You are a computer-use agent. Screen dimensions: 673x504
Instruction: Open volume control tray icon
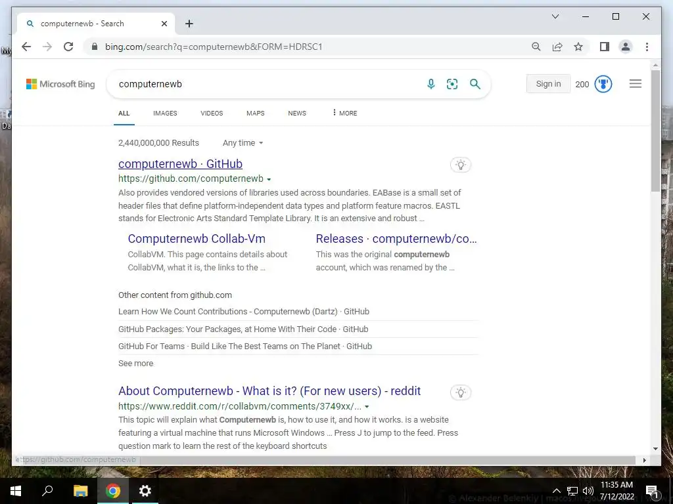click(588, 491)
